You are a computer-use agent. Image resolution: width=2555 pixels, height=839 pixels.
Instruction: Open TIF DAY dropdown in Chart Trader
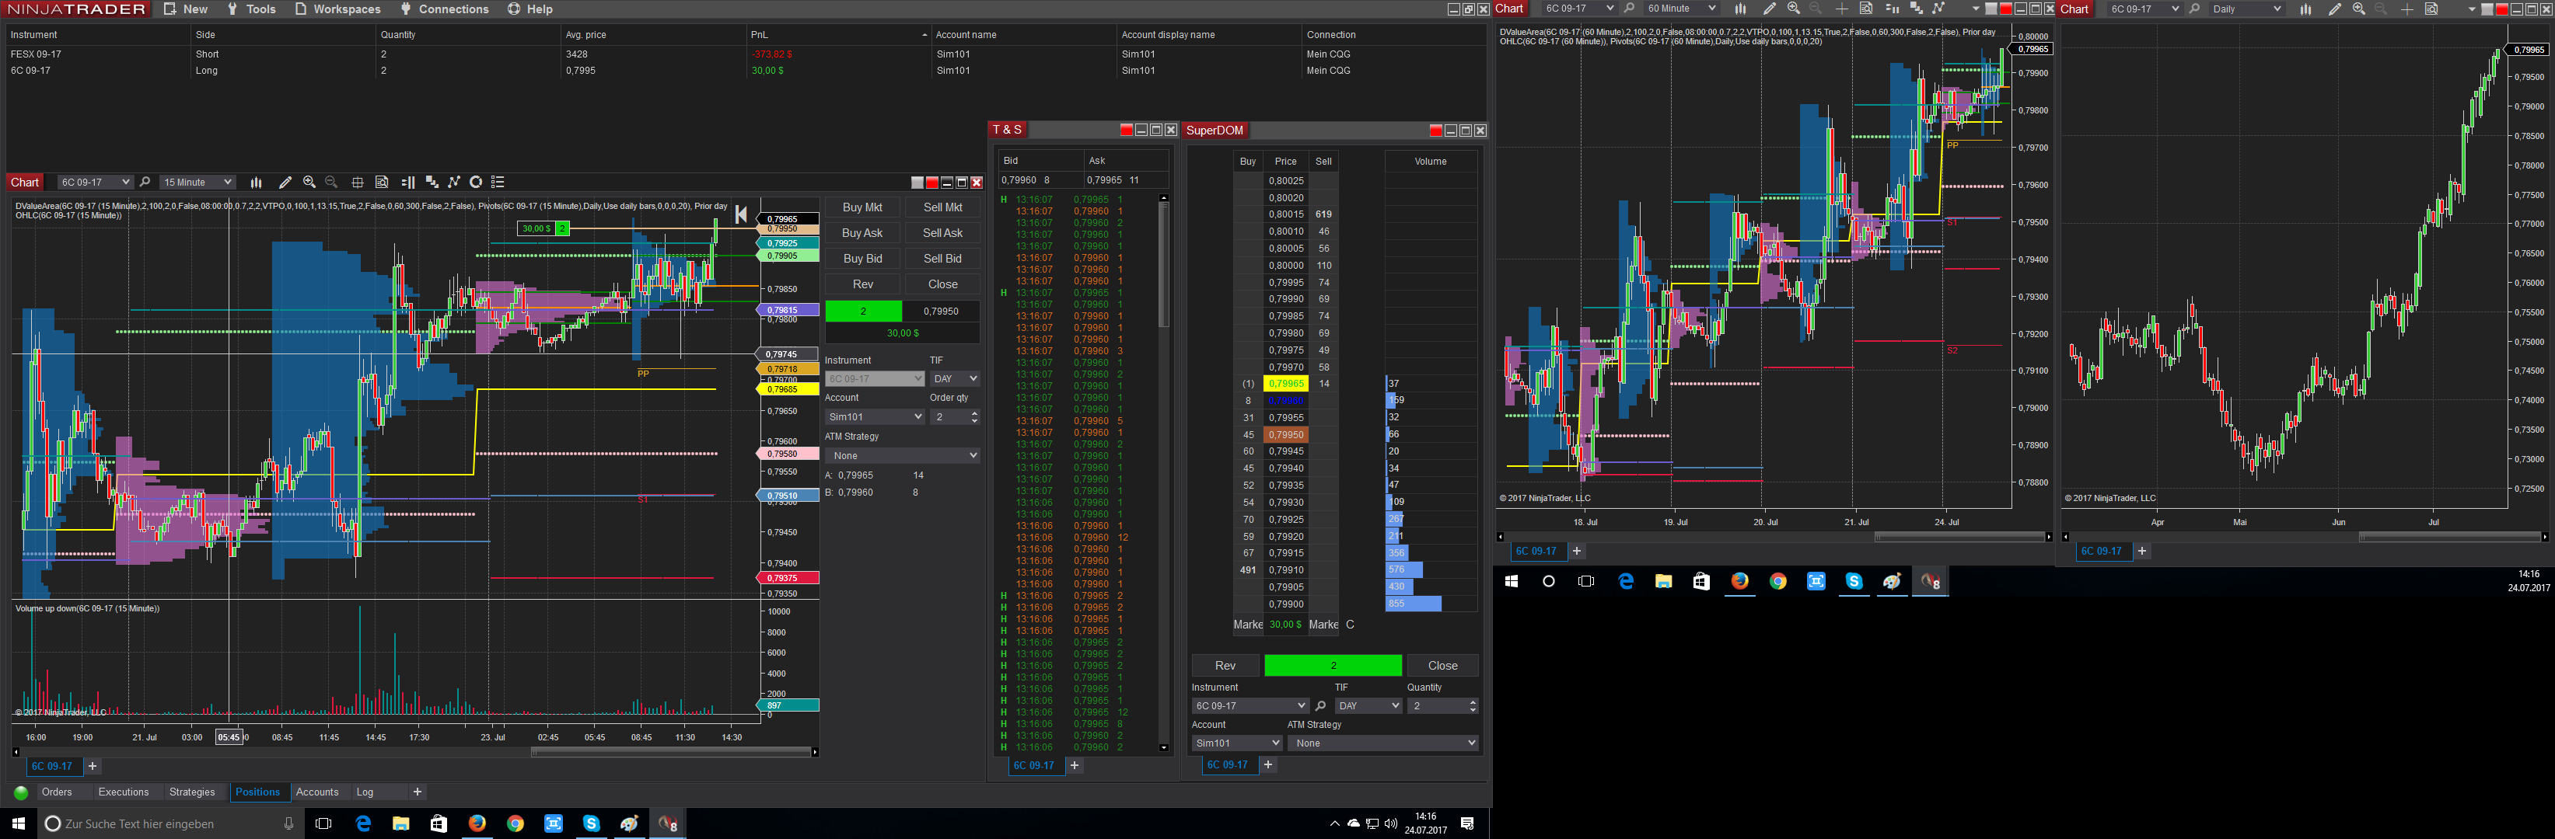pos(954,378)
